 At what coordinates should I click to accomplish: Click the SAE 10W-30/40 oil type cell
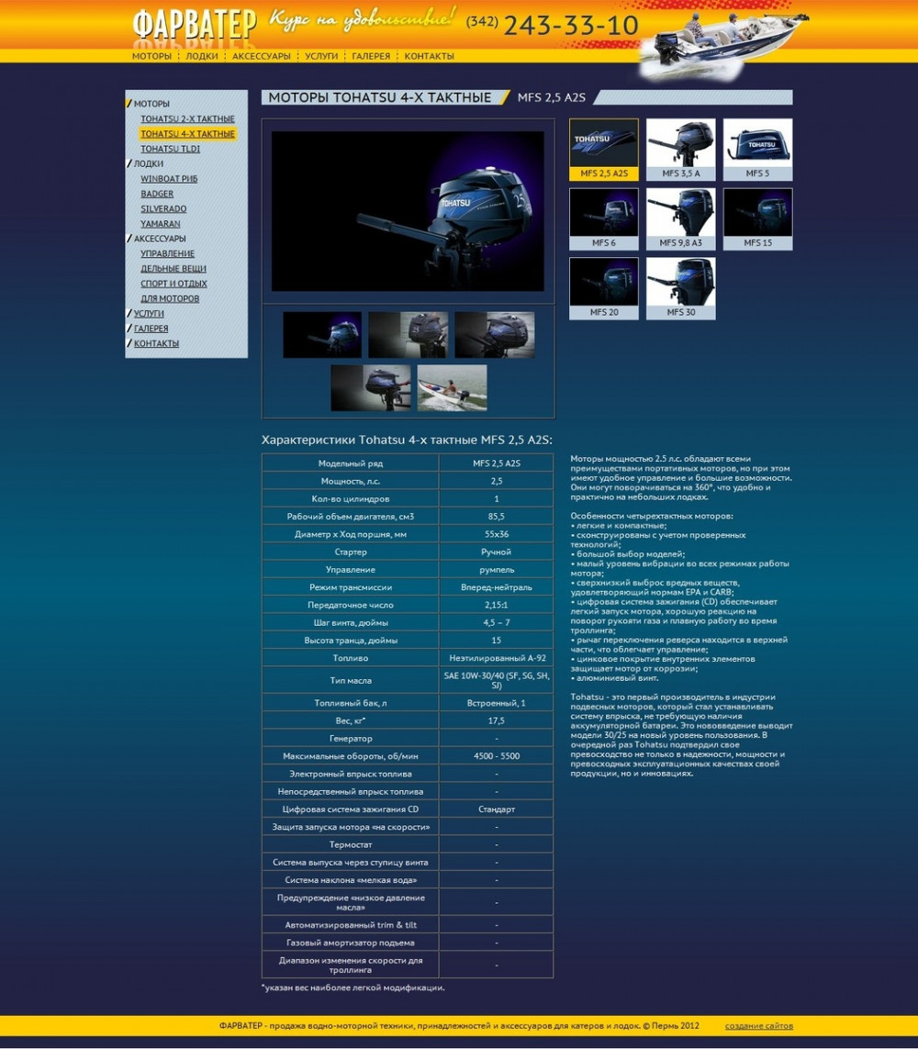point(496,680)
